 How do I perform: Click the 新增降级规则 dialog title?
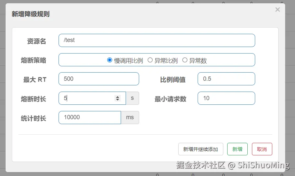tap(31, 14)
